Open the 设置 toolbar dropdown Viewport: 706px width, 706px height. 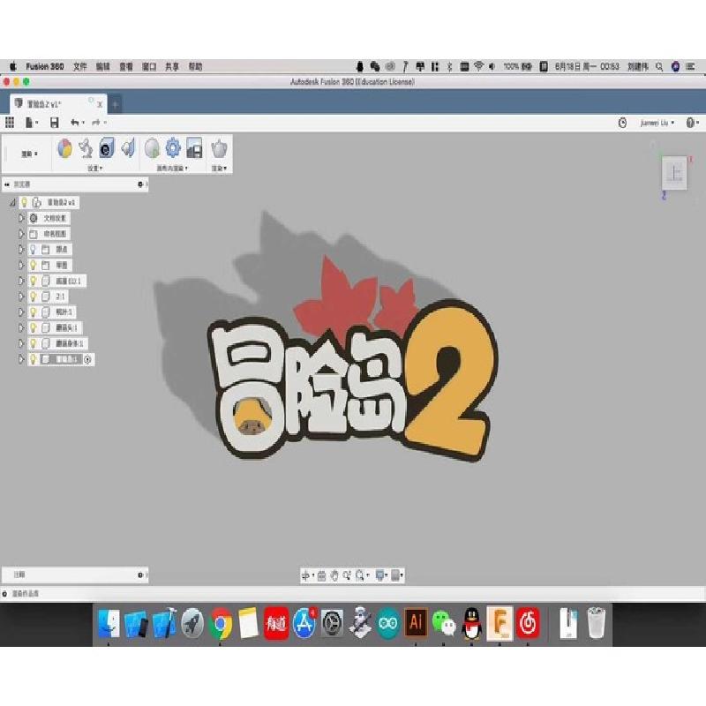coord(95,169)
